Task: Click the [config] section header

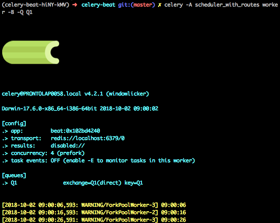Action: (x=14, y=124)
